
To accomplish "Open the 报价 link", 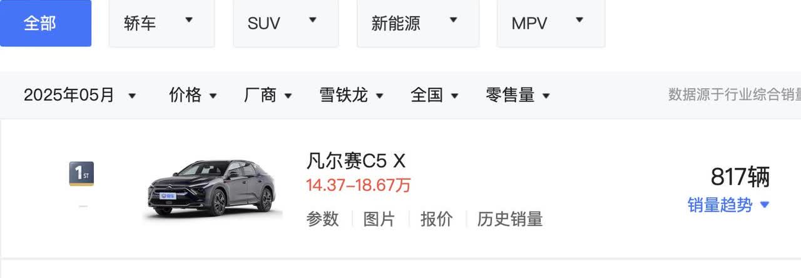I will [x=436, y=219].
